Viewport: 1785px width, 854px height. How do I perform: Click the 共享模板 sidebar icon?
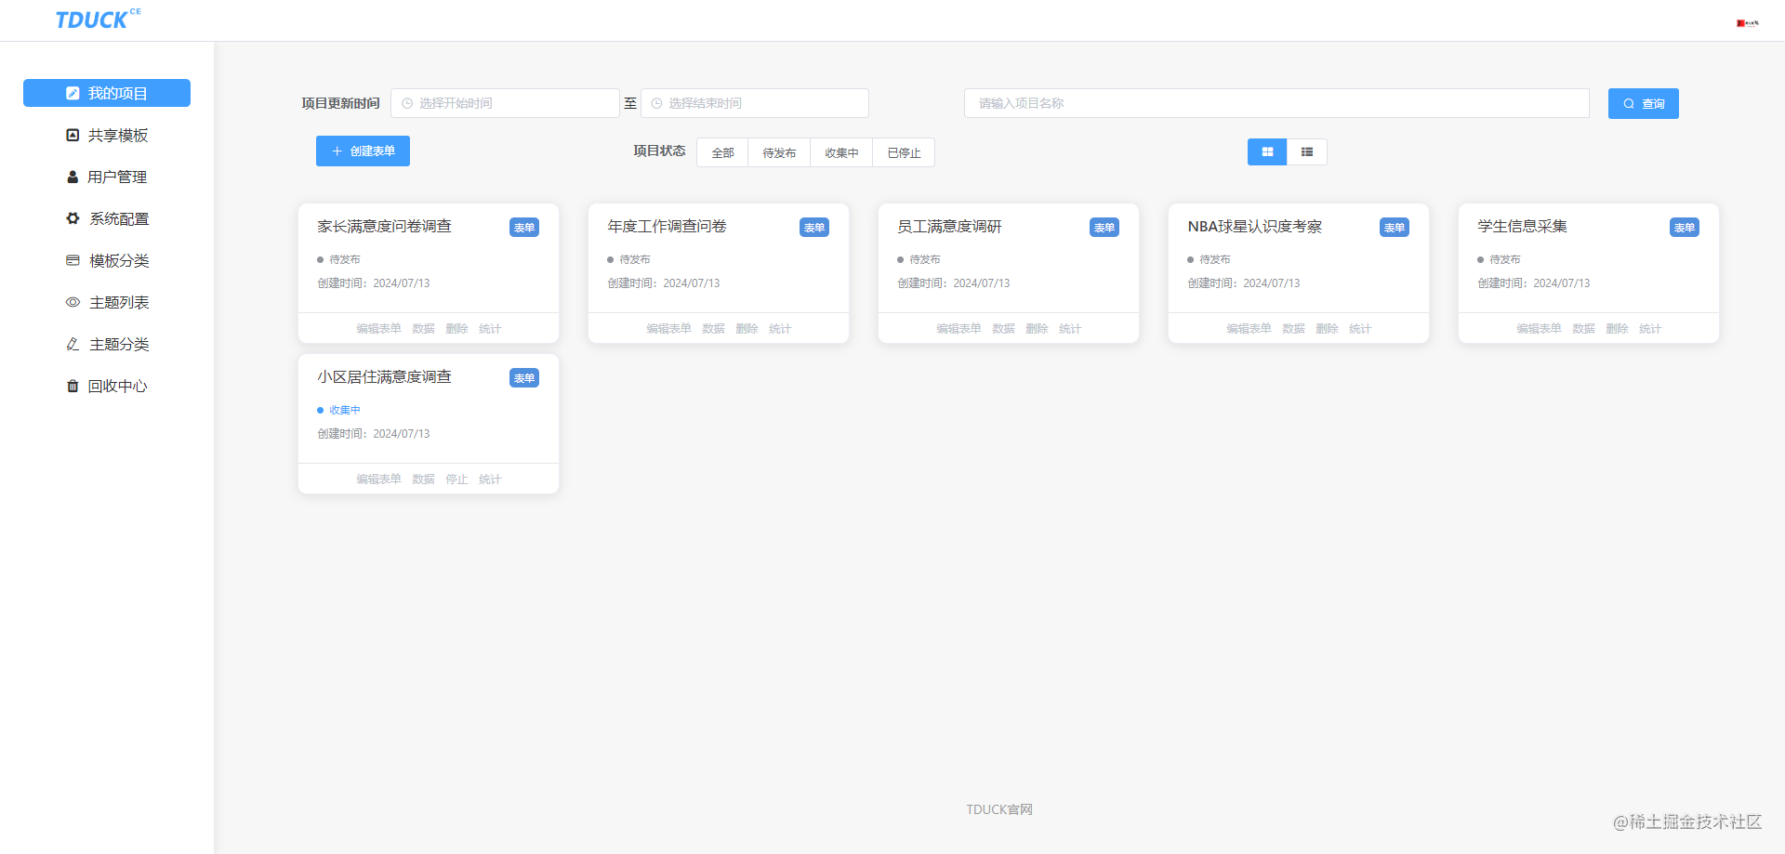73,135
